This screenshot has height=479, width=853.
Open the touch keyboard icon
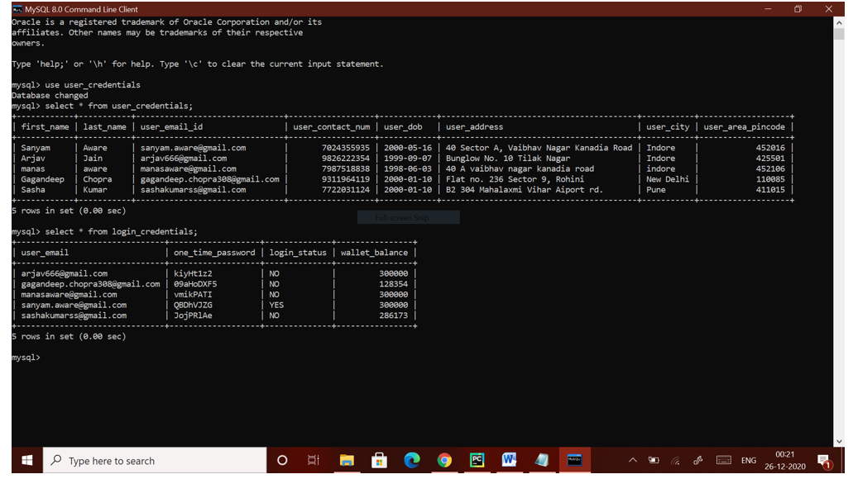724,461
